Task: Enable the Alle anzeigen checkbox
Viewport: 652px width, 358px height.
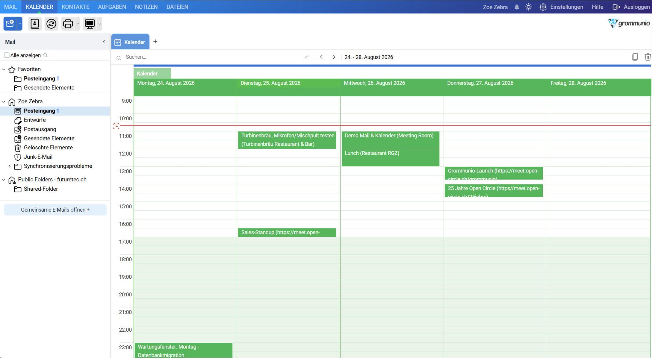Action: pos(7,55)
